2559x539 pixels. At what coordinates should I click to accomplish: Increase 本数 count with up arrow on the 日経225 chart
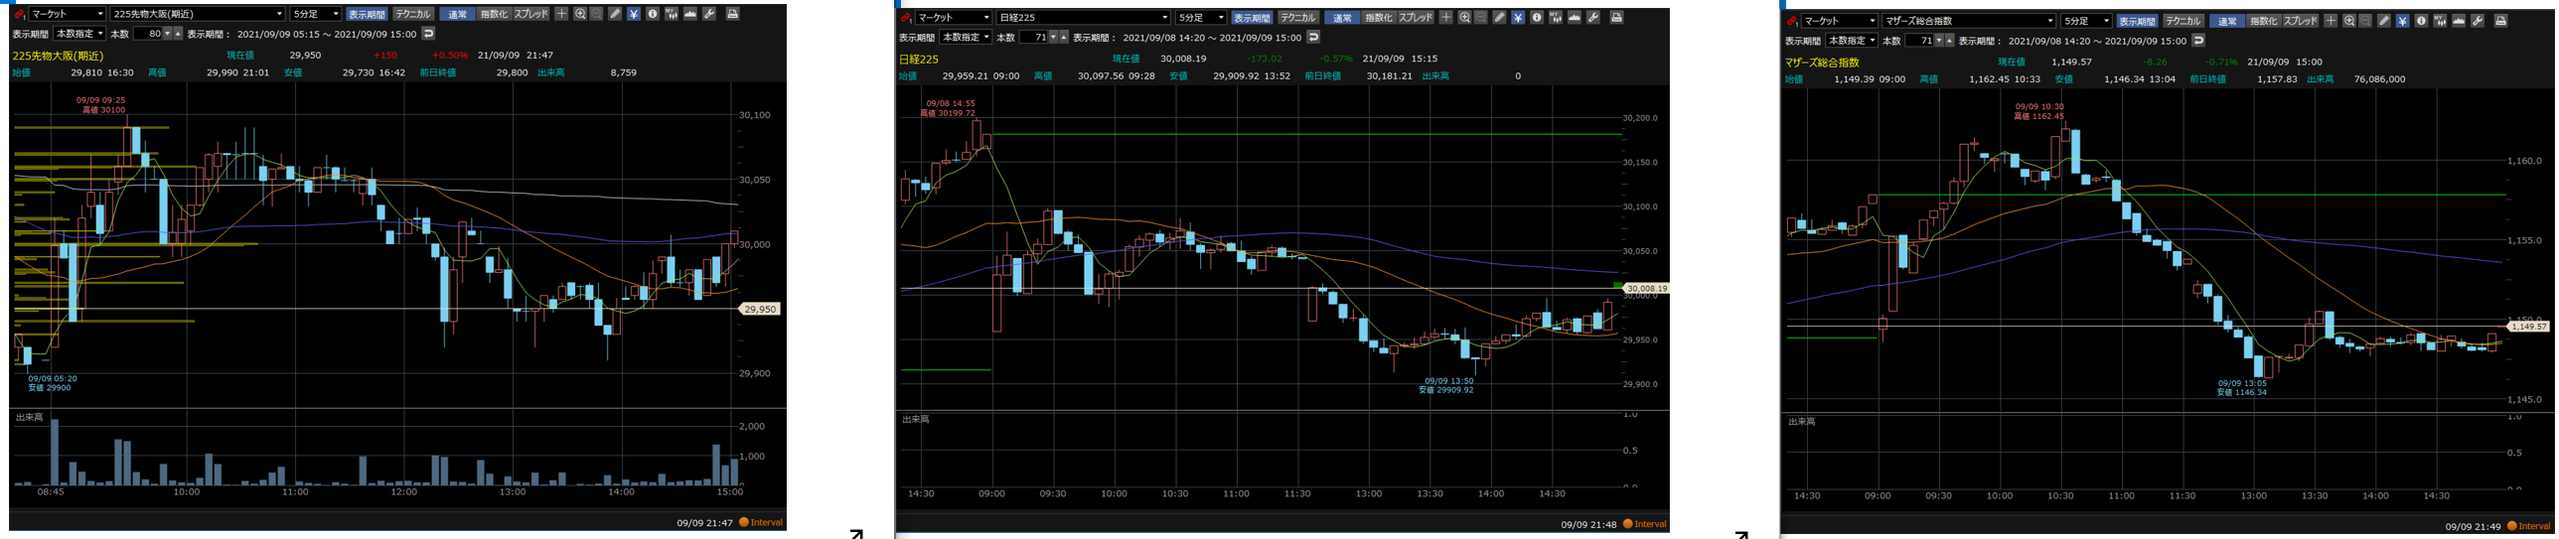pos(1064,35)
